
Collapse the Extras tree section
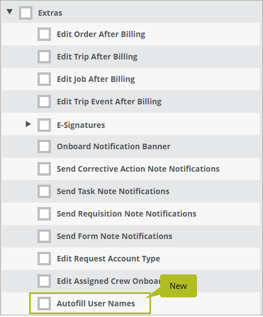click(10, 12)
